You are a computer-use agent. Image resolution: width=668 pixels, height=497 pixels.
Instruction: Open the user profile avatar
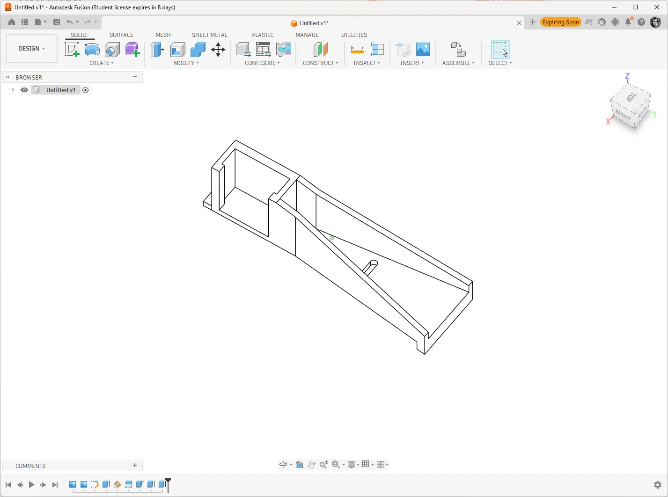click(655, 22)
